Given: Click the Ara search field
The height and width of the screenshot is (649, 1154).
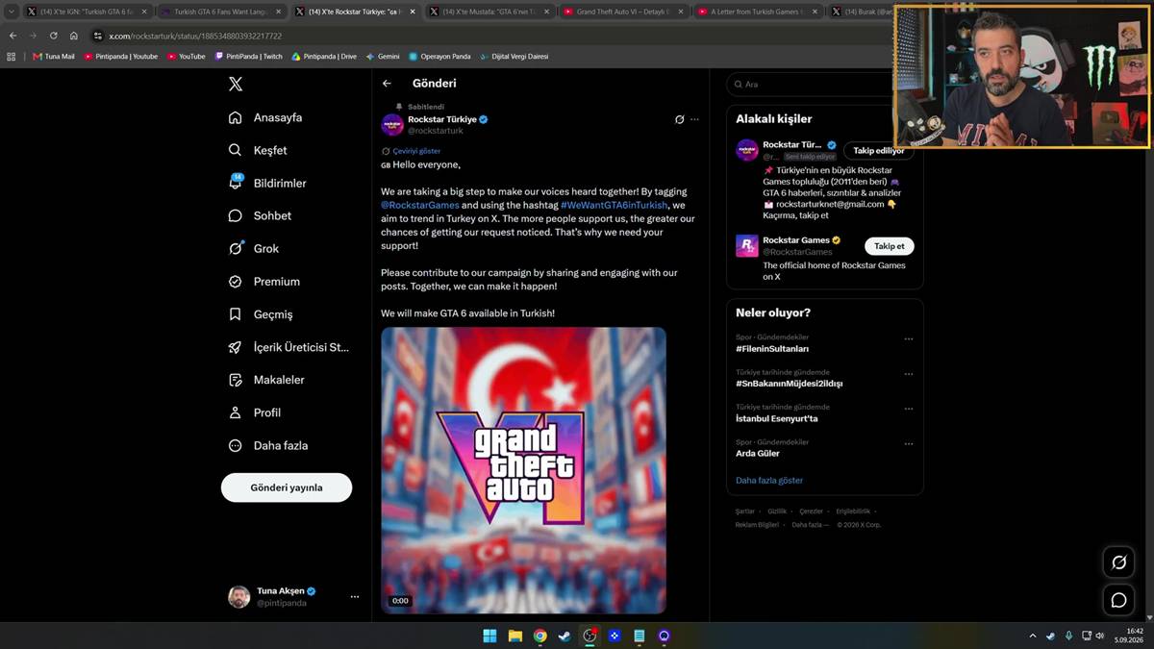Looking at the screenshot, I should tap(813, 85).
